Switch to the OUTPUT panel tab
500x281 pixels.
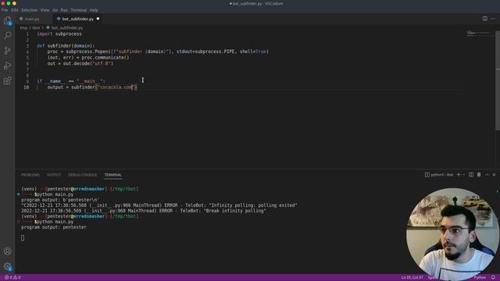54,175
